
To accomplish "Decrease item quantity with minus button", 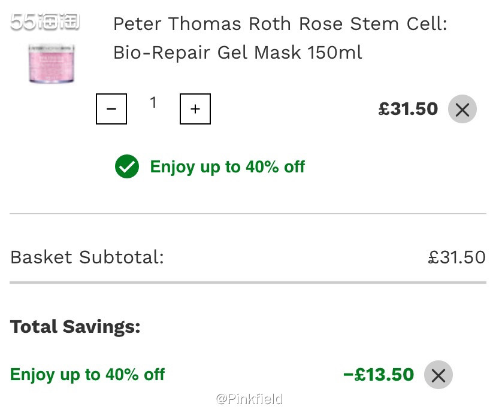I will [111, 109].
